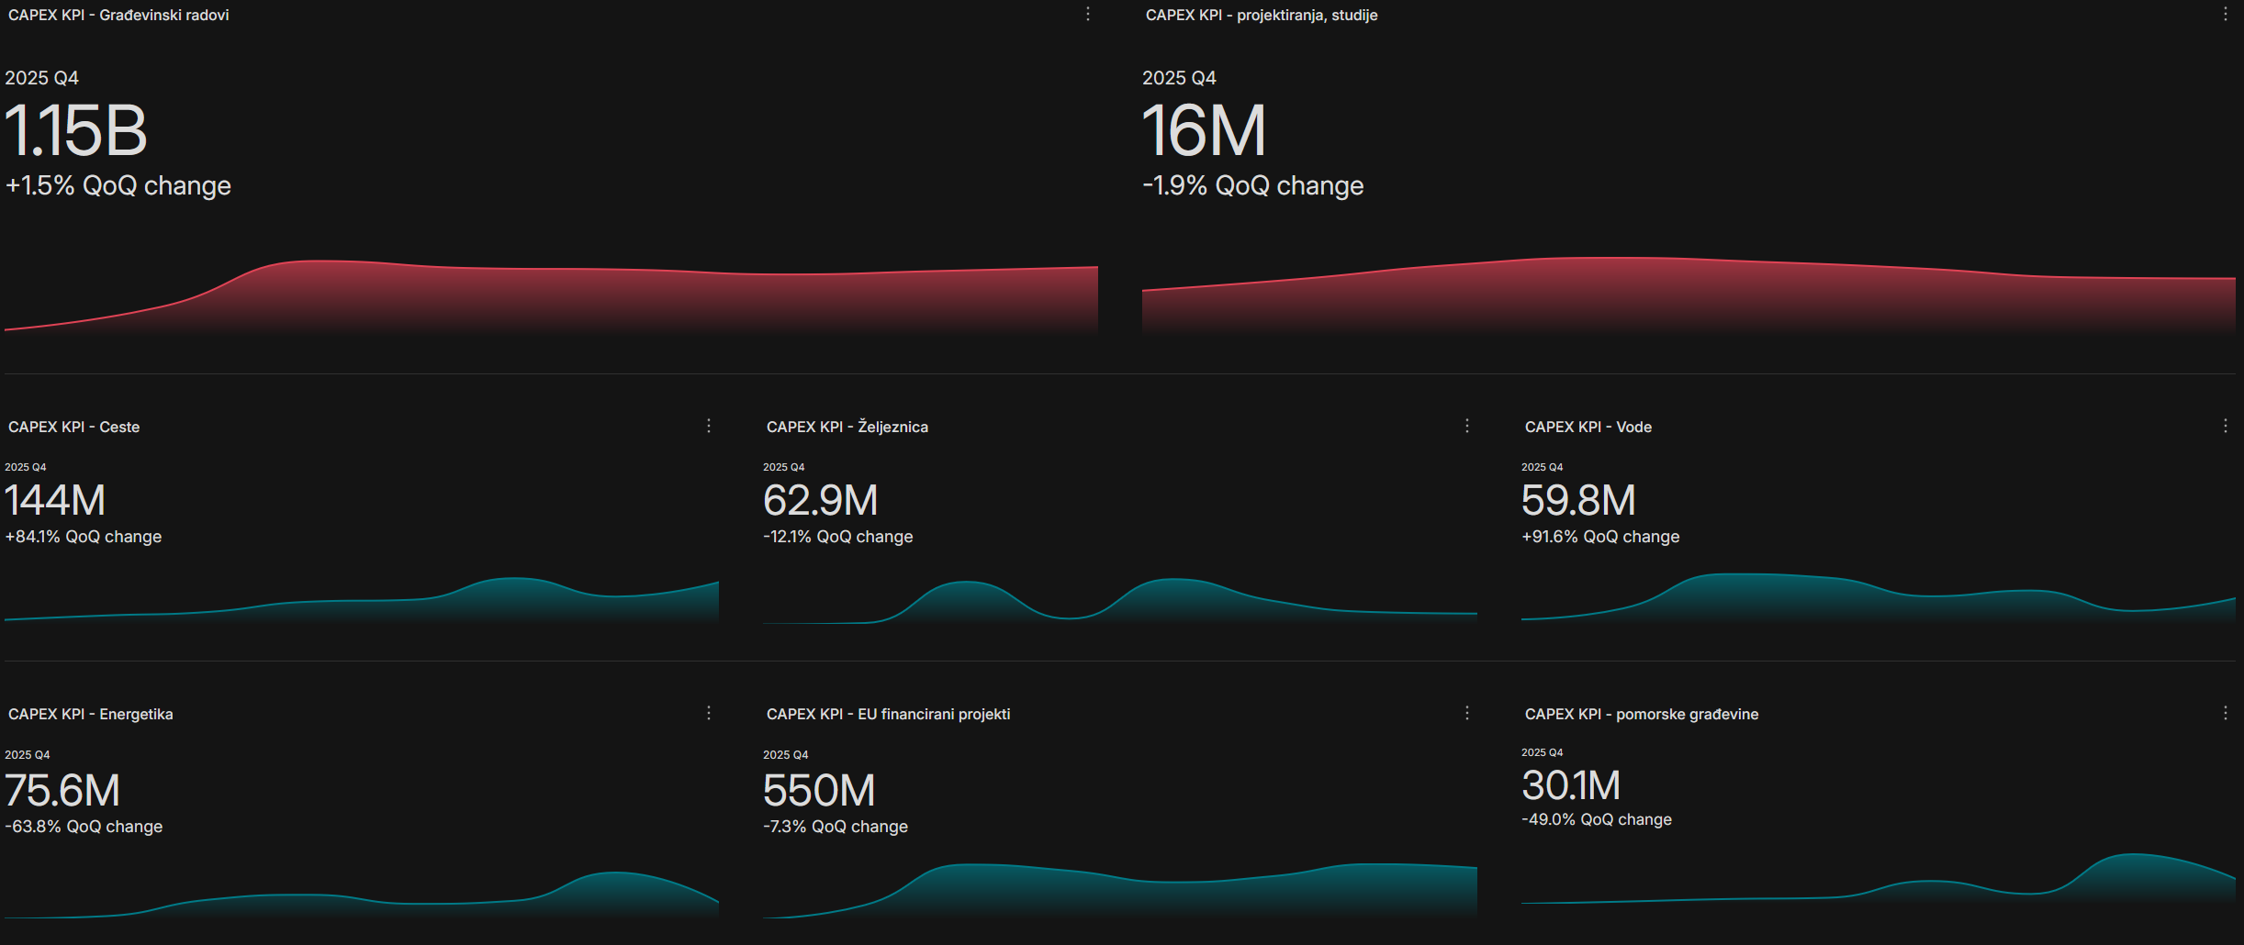Click the 144M Ceste KPI value

coord(55,501)
